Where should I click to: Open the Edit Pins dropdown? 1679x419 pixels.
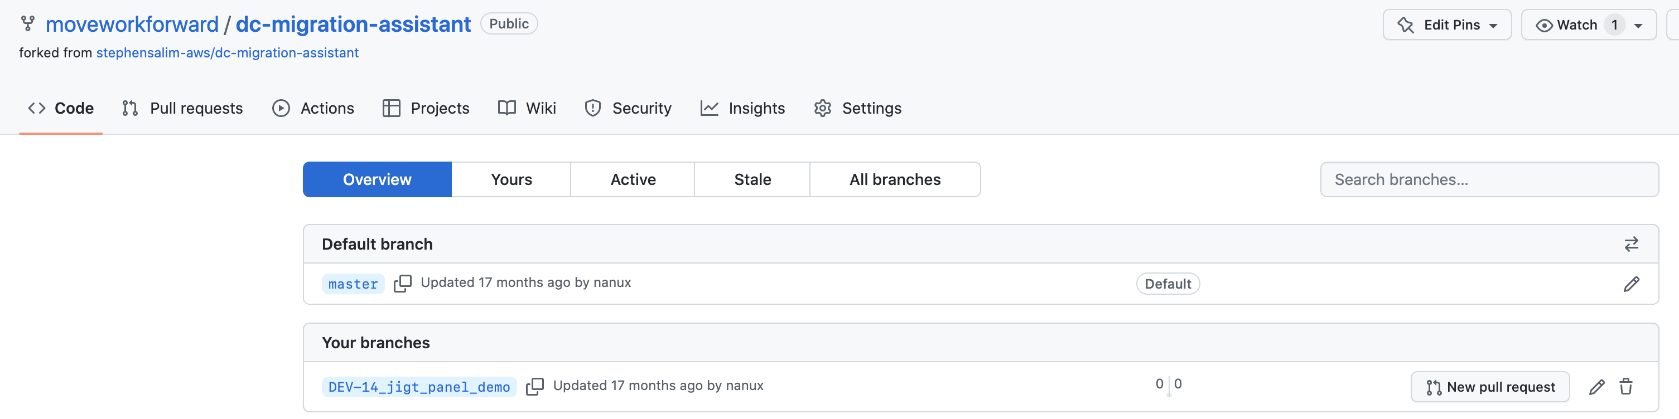click(1446, 25)
